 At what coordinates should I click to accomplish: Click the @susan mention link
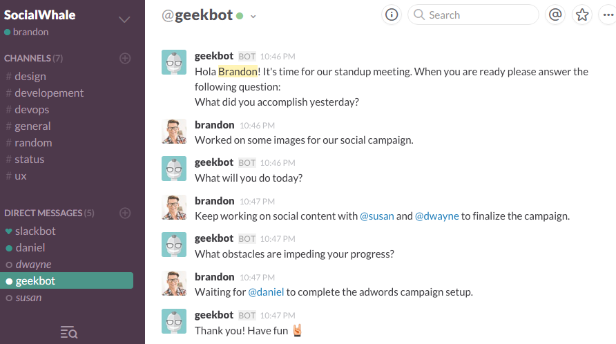click(377, 216)
